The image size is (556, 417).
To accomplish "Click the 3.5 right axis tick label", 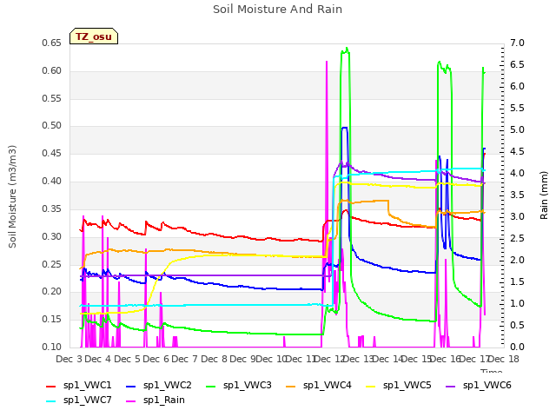I will coord(518,195).
